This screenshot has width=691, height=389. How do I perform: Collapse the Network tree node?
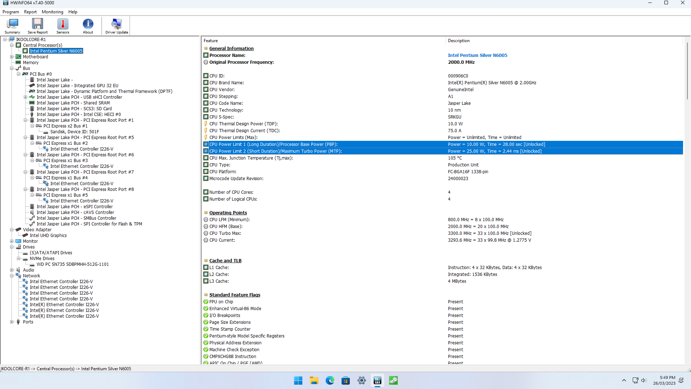(12, 276)
